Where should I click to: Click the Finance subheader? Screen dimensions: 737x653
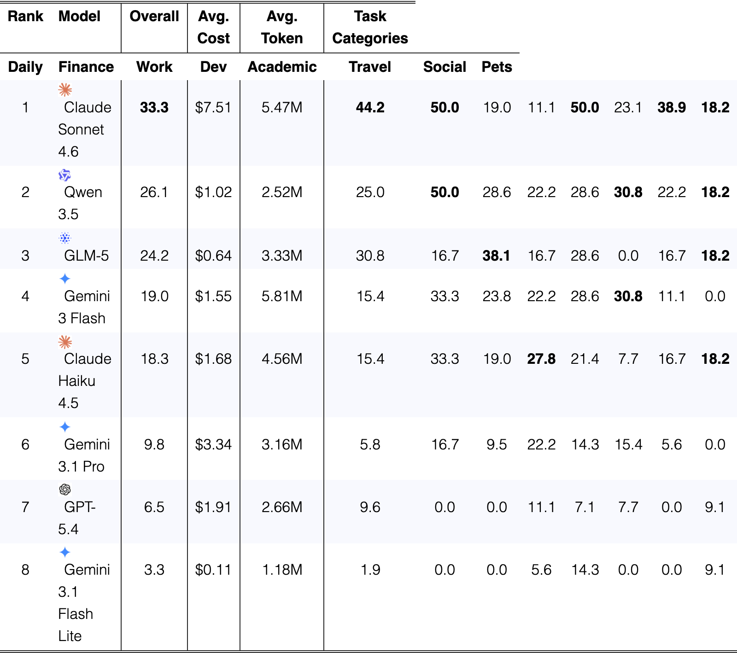point(86,67)
